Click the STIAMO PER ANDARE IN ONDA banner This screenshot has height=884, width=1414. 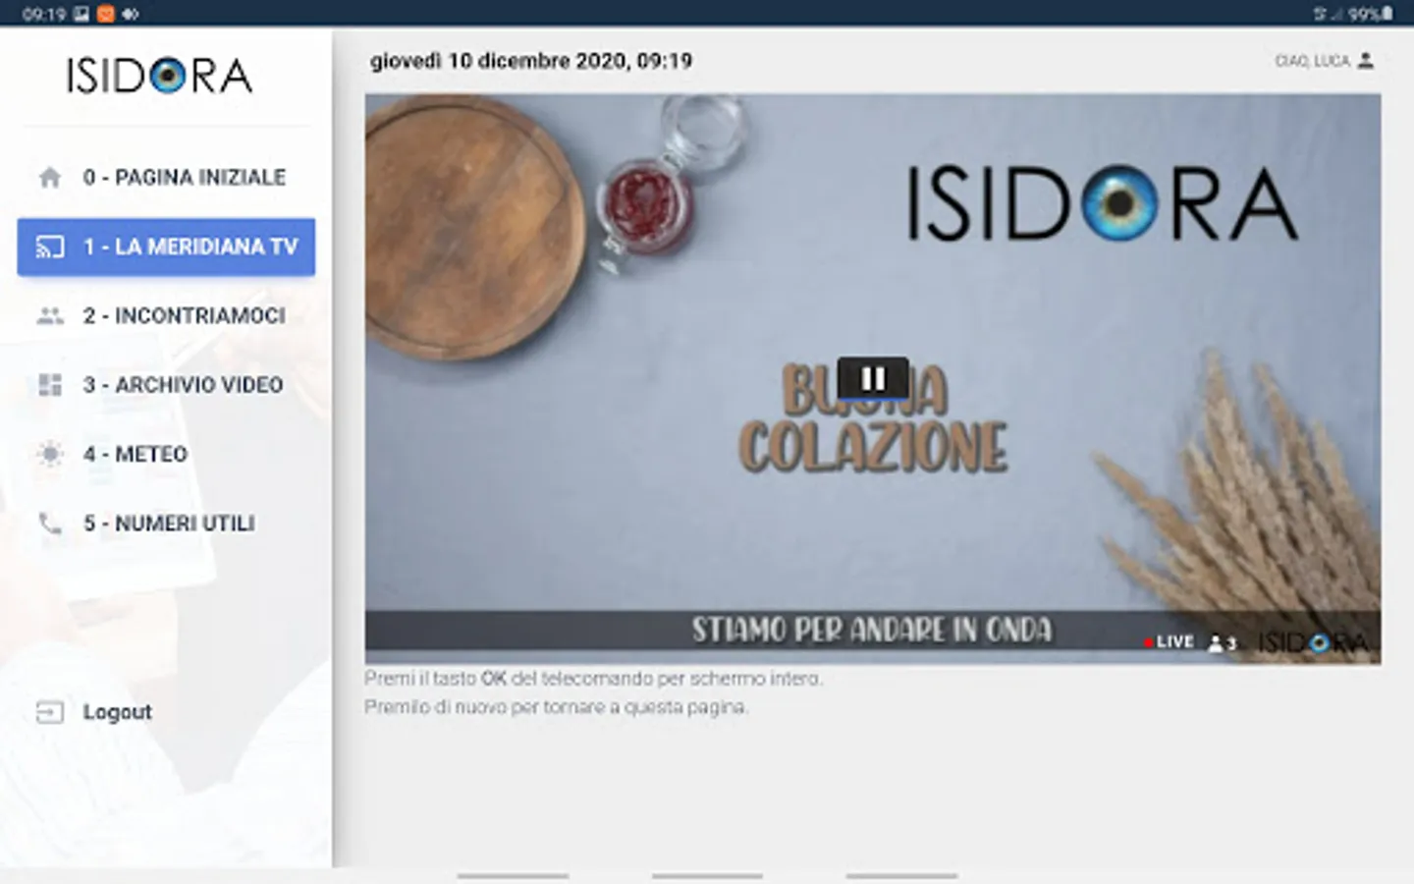(872, 630)
